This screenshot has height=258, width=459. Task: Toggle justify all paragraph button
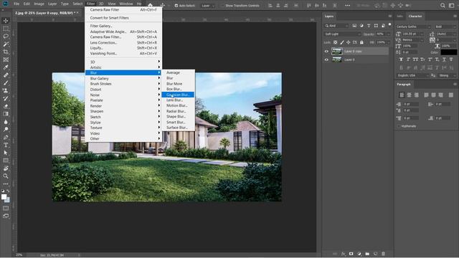451,95
